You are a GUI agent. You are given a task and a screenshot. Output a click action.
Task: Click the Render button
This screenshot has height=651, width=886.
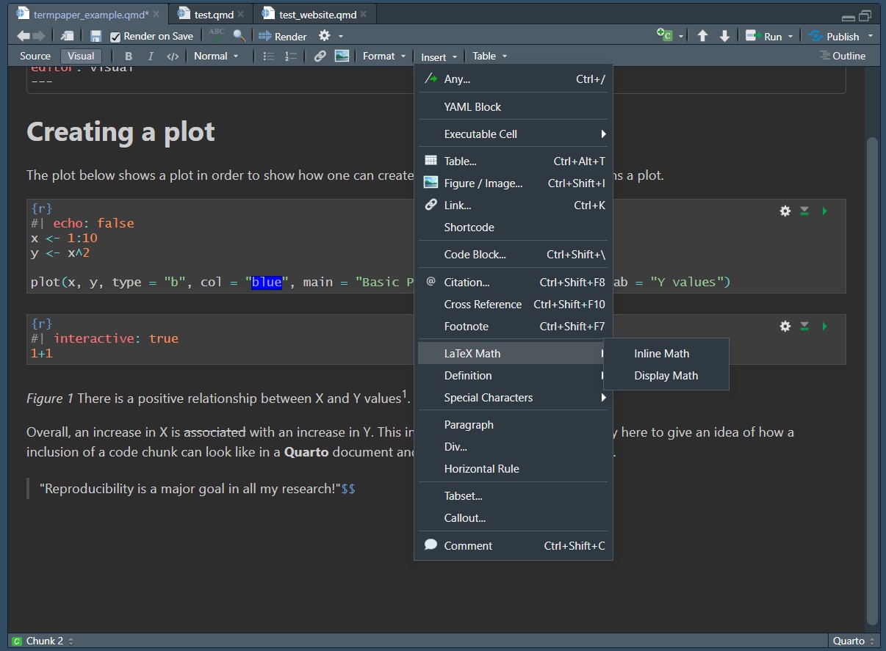click(x=282, y=36)
